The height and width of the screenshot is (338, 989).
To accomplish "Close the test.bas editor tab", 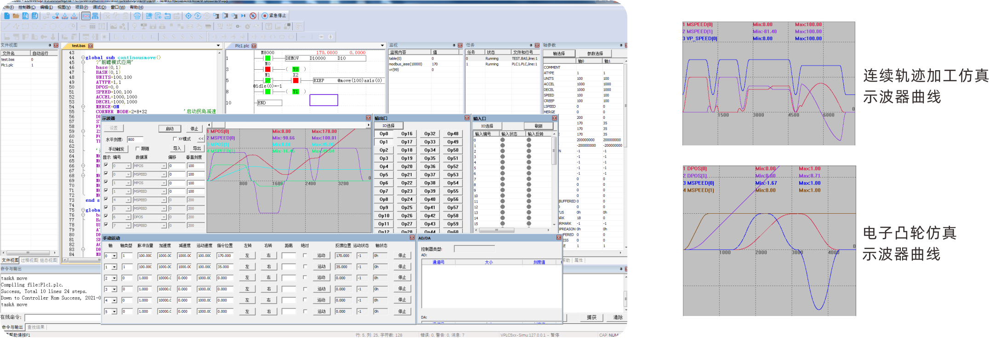I will point(91,46).
